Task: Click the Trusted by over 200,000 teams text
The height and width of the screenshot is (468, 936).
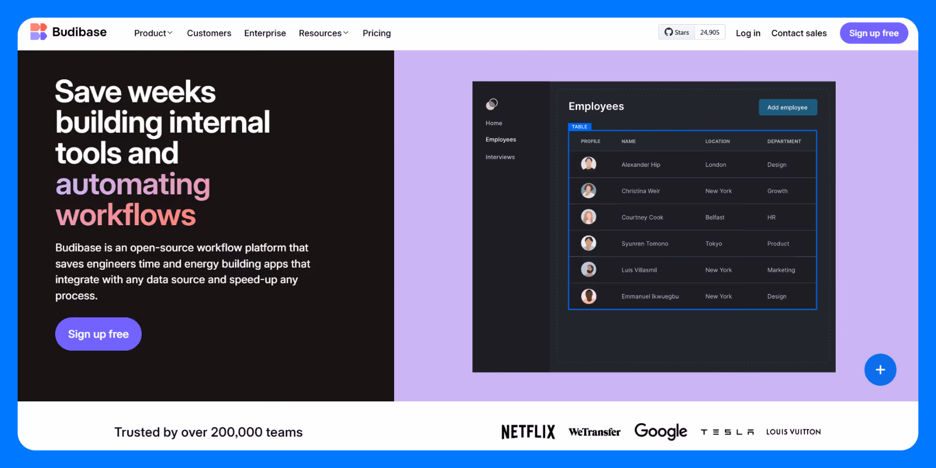Action: [208, 432]
